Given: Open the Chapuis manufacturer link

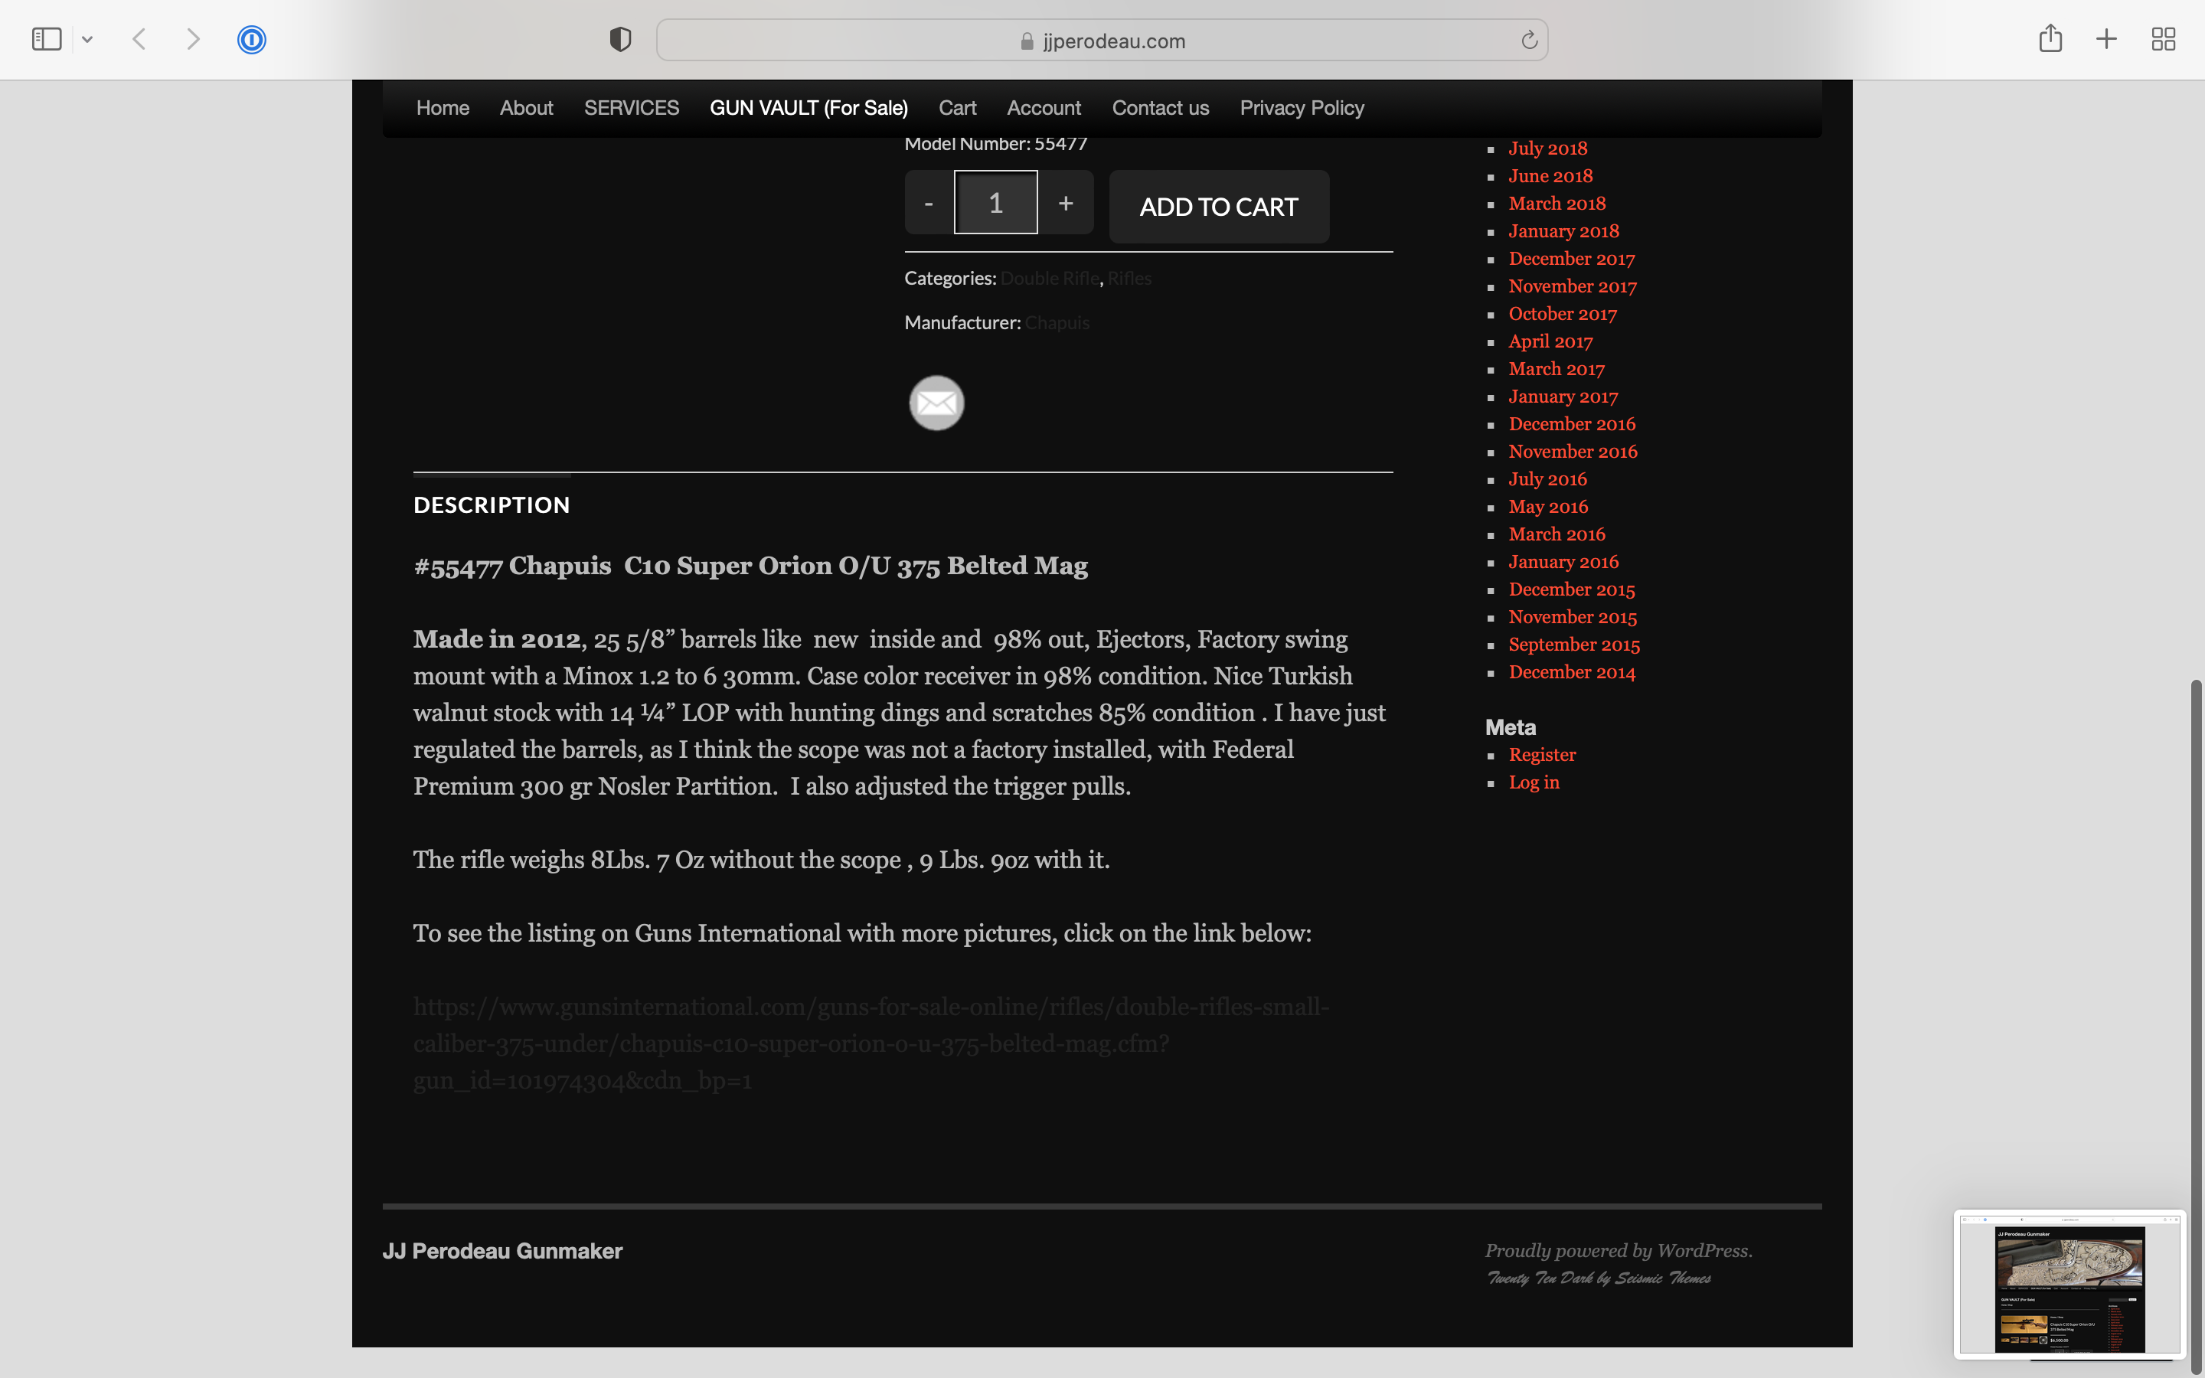Looking at the screenshot, I should click(1057, 322).
